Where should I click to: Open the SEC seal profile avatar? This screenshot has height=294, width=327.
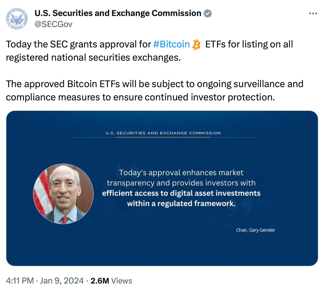[x=17, y=19]
